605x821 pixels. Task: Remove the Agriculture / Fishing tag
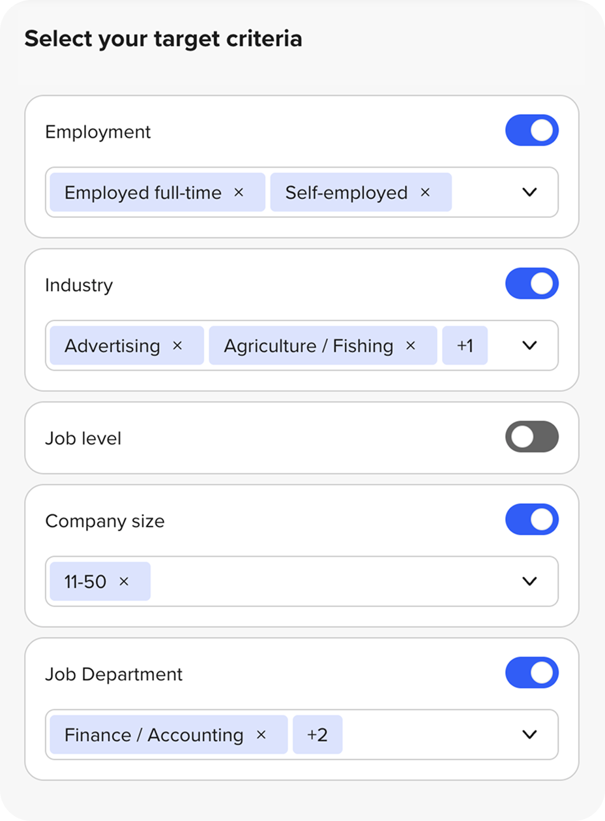coord(411,346)
